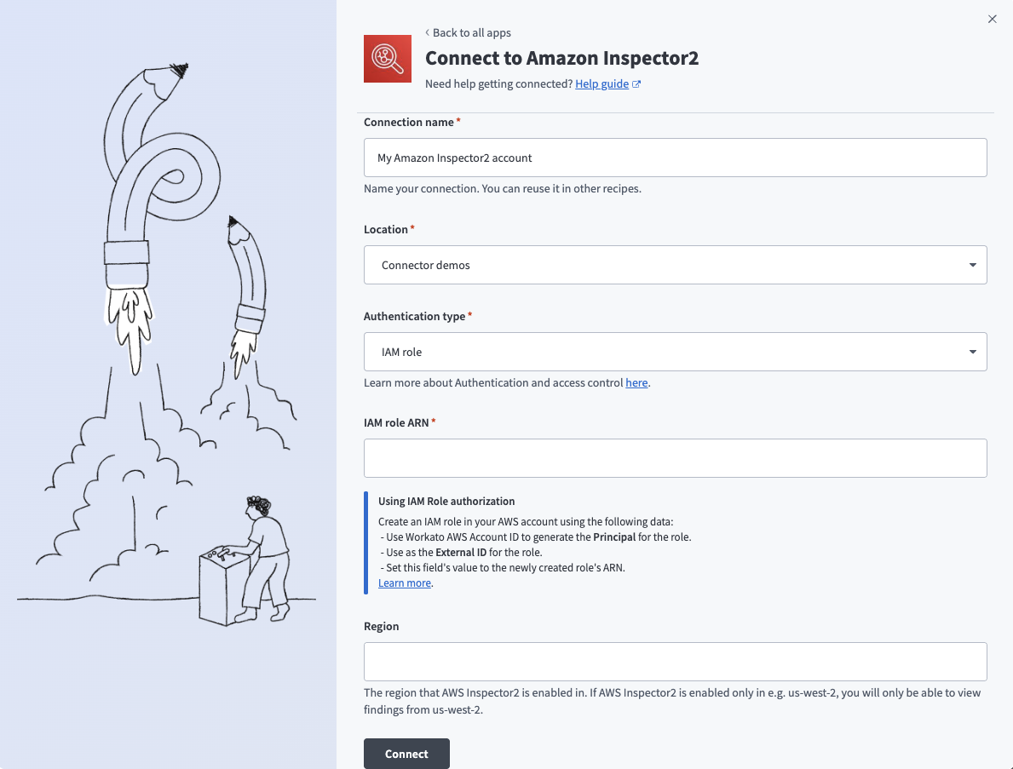This screenshot has height=769, width=1013.
Task: Click the 'here' link about access control
Action: pyautogui.click(x=636, y=382)
